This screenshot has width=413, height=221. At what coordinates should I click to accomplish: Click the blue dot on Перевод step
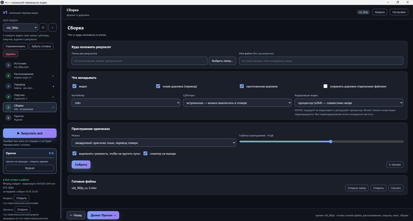point(54,86)
